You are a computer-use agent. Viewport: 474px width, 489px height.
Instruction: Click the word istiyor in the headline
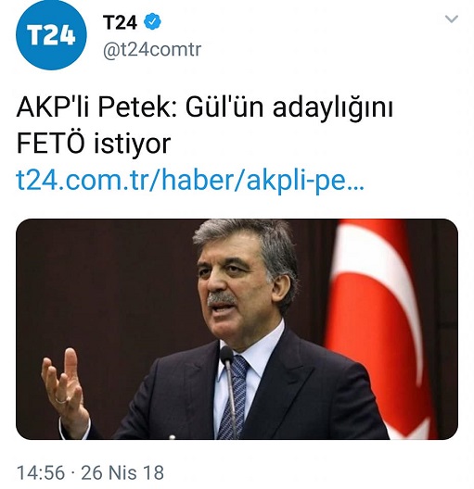click(133, 144)
